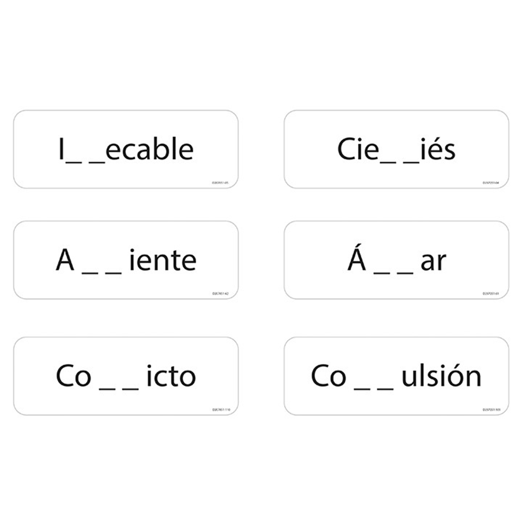Select the 'iente' word ending

tap(163, 260)
